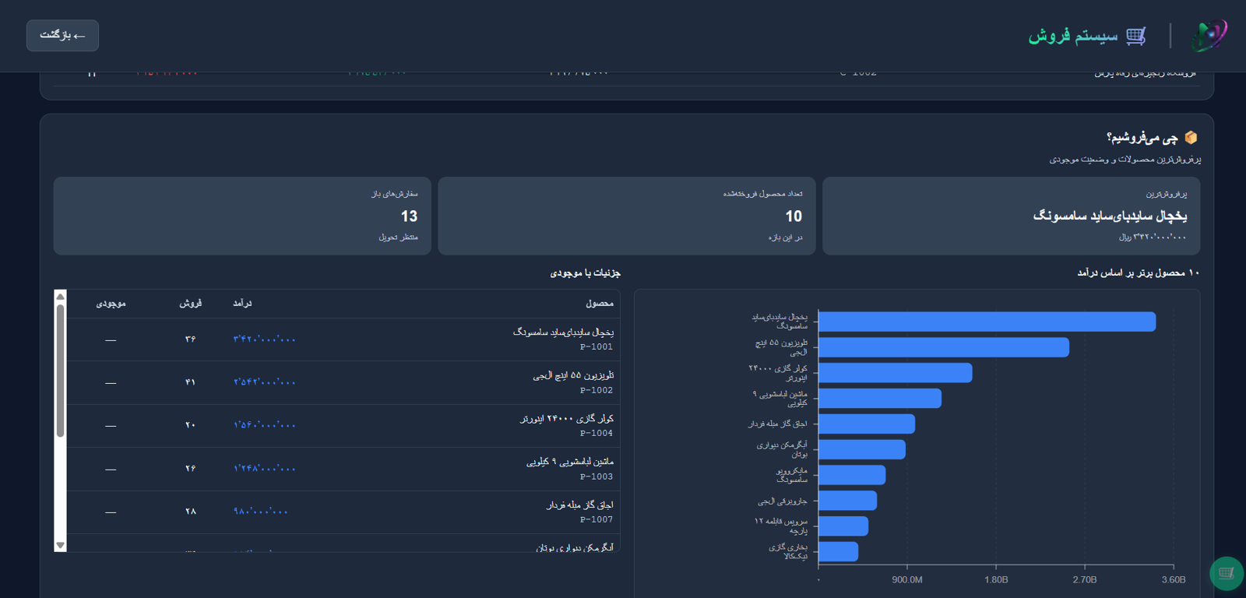1246x598 pixels.
Task: Open the پرفروش‌ترین top product card
Action: (1012, 216)
